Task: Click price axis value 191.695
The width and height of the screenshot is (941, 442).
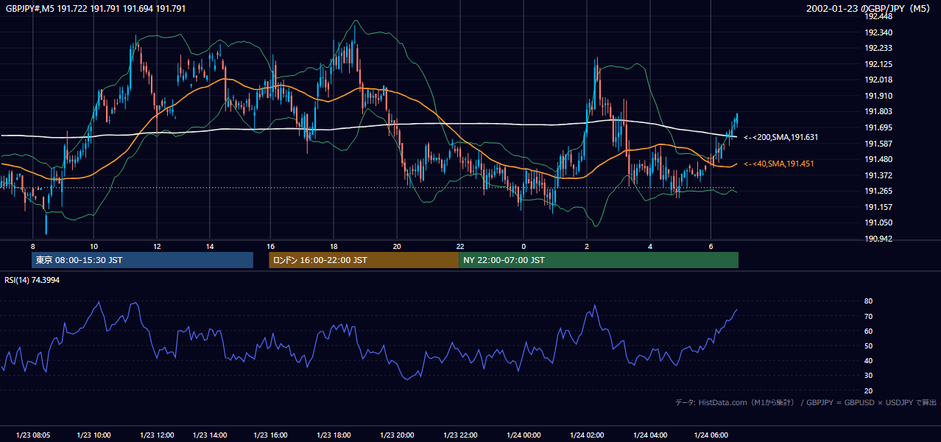Action: pos(878,127)
